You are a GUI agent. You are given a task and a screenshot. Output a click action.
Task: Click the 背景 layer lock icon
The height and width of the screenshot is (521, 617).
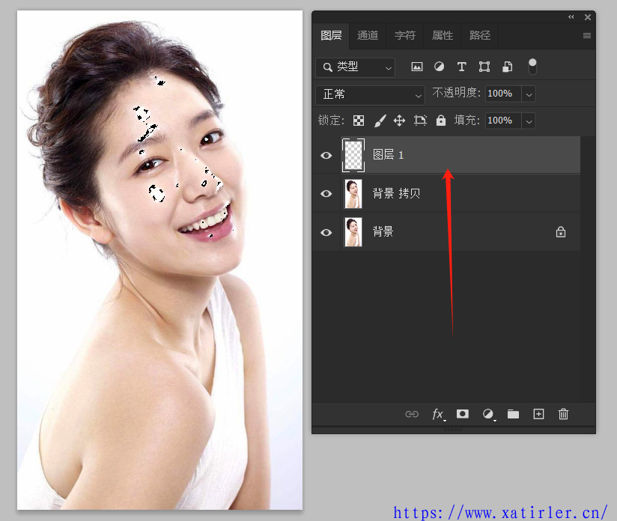(561, 232)
